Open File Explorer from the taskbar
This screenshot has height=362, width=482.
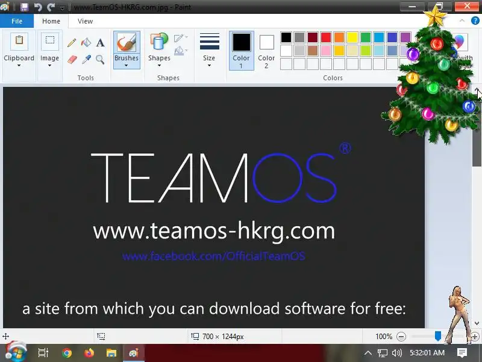[x=111, y=353]
